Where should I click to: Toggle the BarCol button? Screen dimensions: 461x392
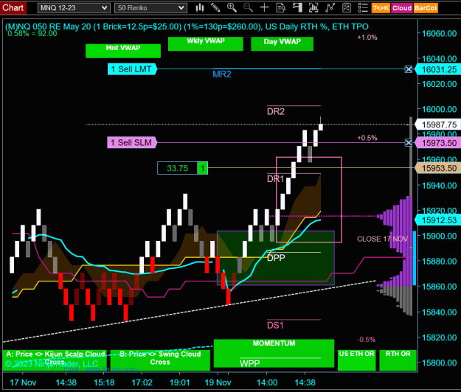click(426, 8)
